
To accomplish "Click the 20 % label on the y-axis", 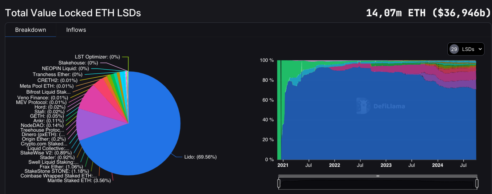I will pos(268,140).
